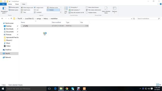Click 'This PC' in address bar
Screen dimensions: 162x91
20,18
